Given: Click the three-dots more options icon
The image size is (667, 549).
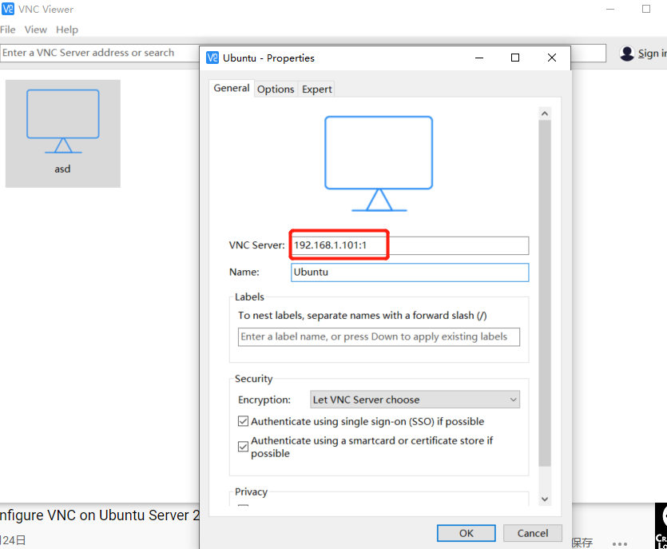Looking at the screenshot, I should (x=620, y=543).
